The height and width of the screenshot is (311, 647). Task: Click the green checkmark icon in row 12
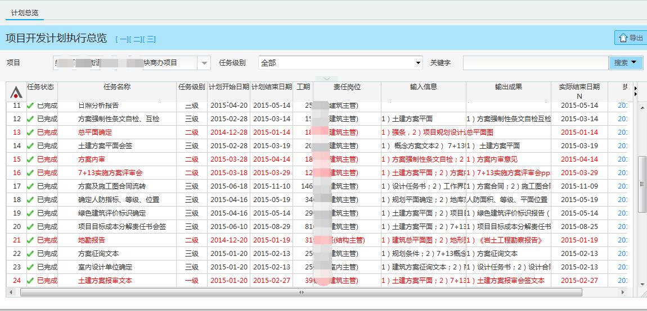[30, 119]
